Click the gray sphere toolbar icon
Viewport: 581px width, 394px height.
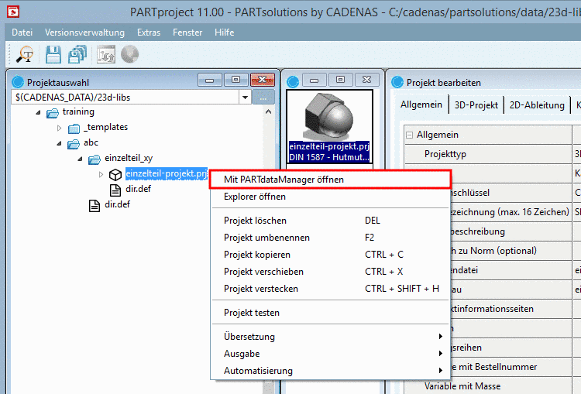pos(129,54)
